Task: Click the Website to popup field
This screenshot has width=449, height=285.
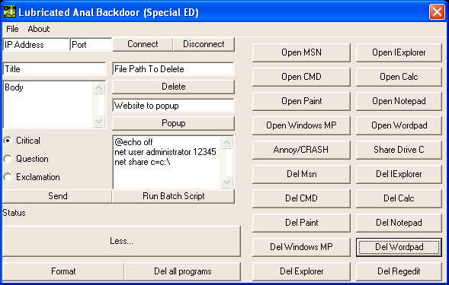Action: click(173, 106)
